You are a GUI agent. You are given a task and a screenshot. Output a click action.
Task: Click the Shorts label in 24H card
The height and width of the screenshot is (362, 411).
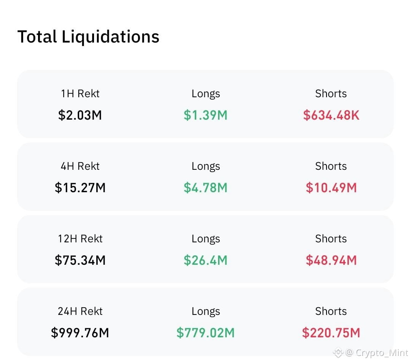(331, 311)
